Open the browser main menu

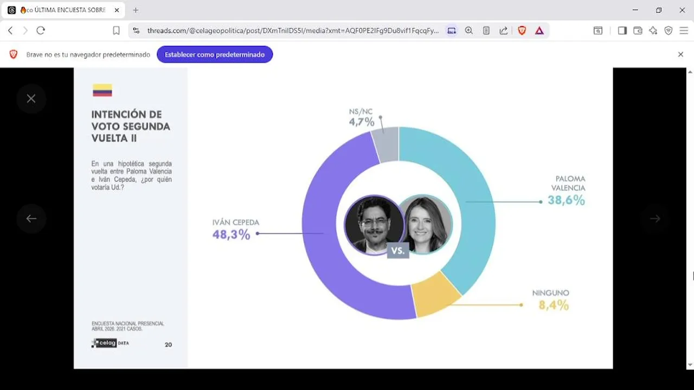pyautogui.click(x=684, y=31)
